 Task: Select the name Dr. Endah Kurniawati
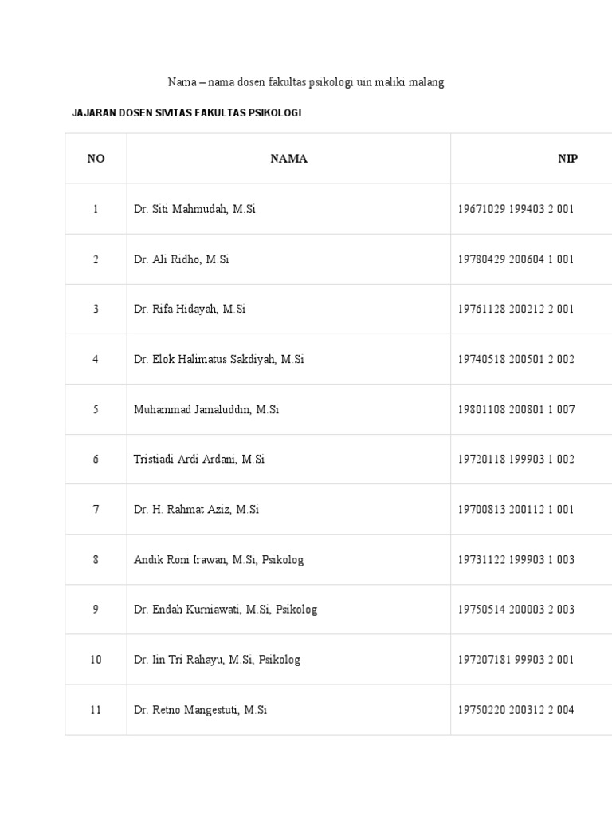[x=226, y=610]
